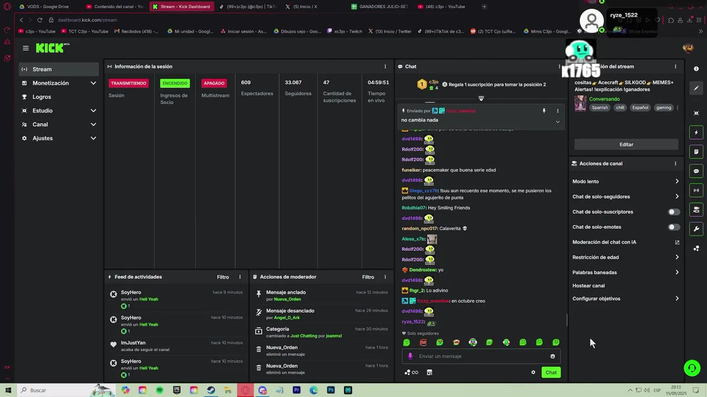The image size is (707, 397).
Task: Open Premiere Pro from the taskbar
Action: [297, 390]
